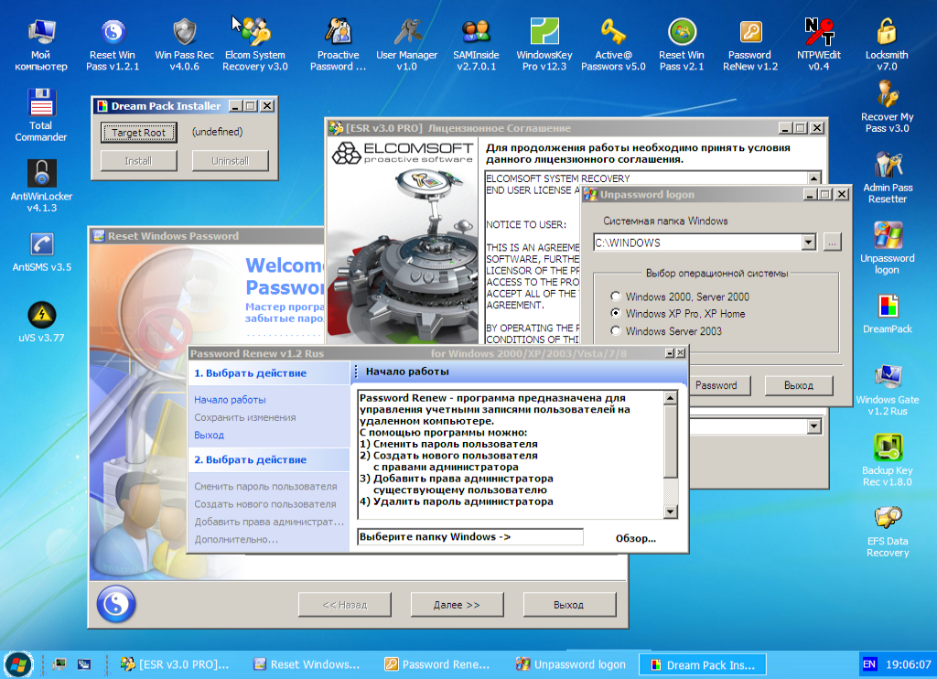Open Backup Key Rec v1.8.0 icon
Image resolution: width=937 pixels, height=679 pixels.
(888, 460)
